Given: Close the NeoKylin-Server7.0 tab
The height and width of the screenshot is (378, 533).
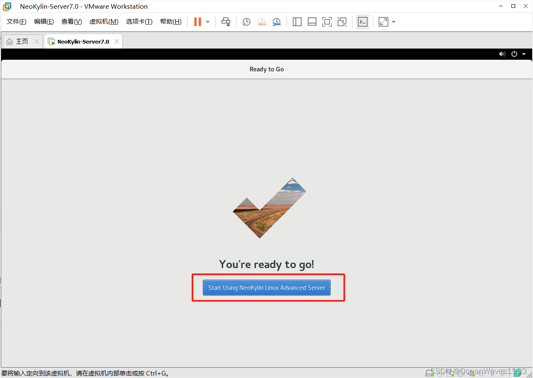Looking at the screenshot, I should click(117, 41).
